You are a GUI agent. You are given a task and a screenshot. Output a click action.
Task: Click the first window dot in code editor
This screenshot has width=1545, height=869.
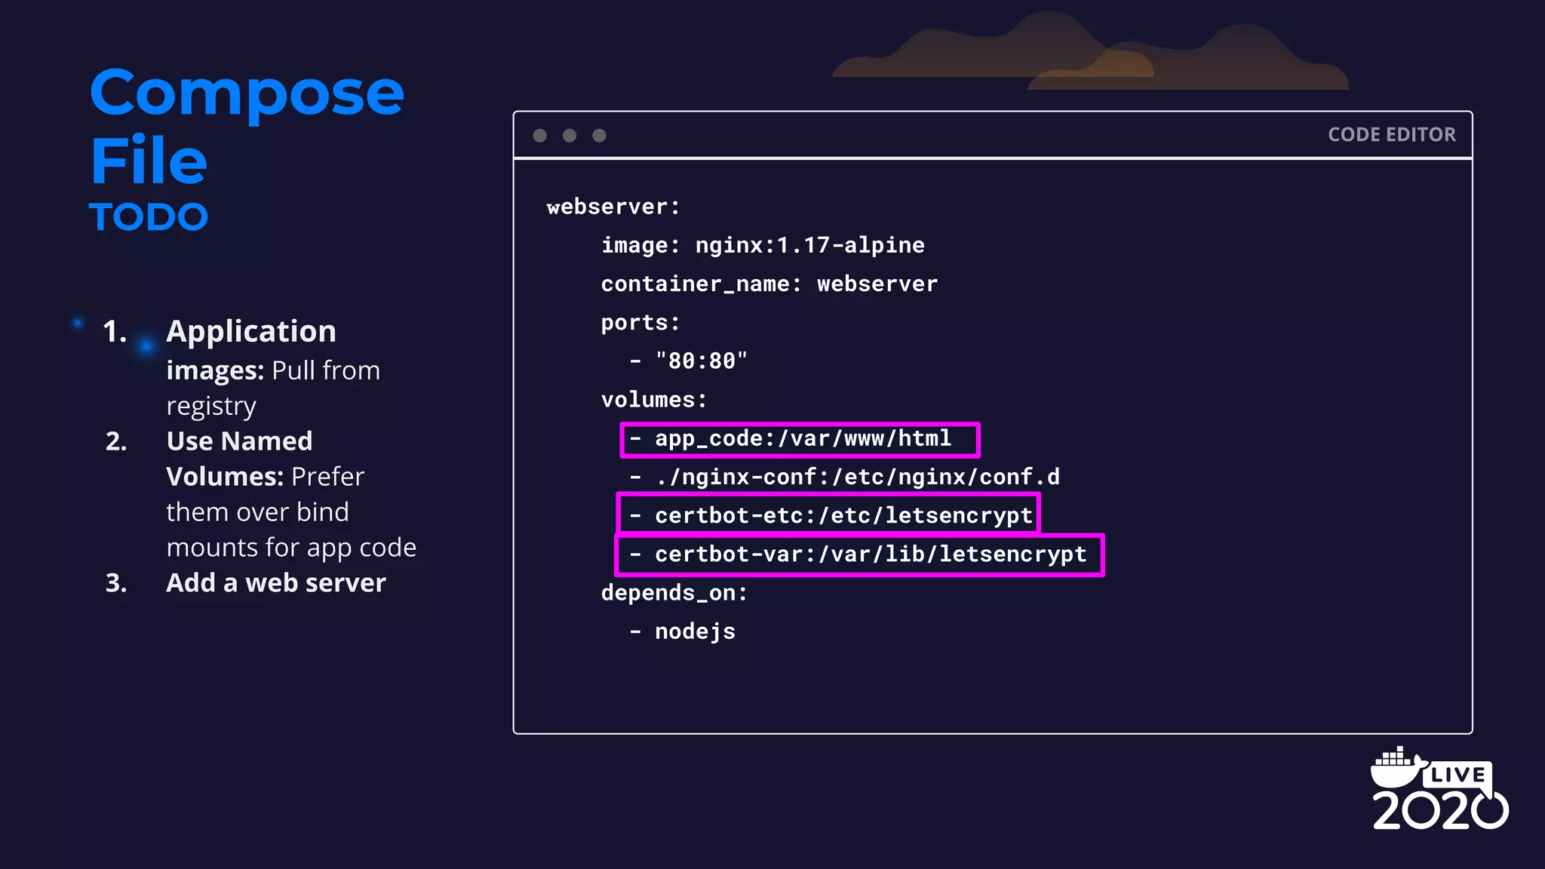(x=539, y=135)
